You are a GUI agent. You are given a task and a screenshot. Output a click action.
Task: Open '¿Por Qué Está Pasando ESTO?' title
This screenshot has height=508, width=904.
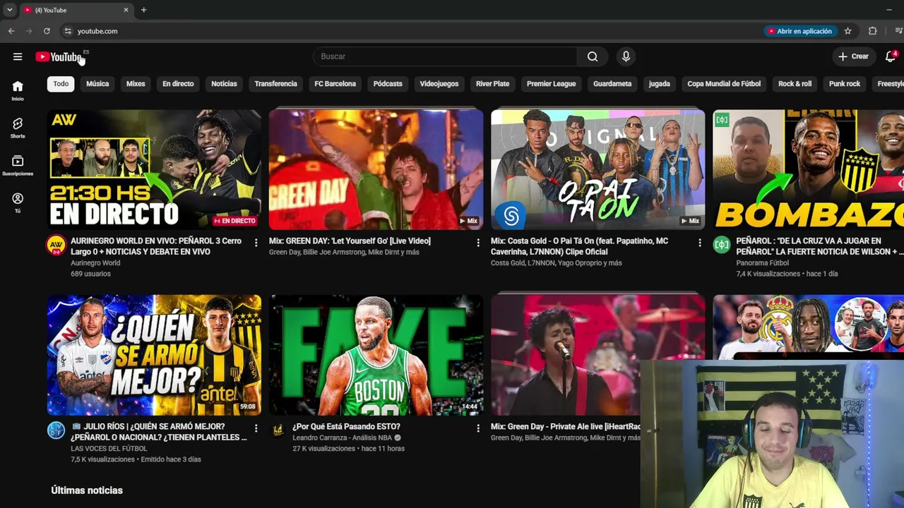(346, 427)
